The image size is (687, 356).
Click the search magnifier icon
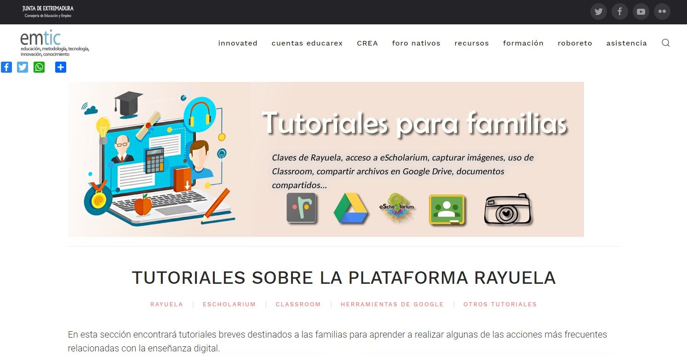tap(665, 43)
